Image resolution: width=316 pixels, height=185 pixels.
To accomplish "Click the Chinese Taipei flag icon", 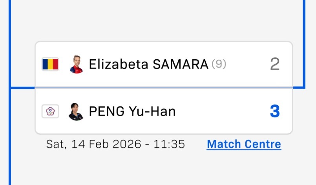I will point(50,112).
